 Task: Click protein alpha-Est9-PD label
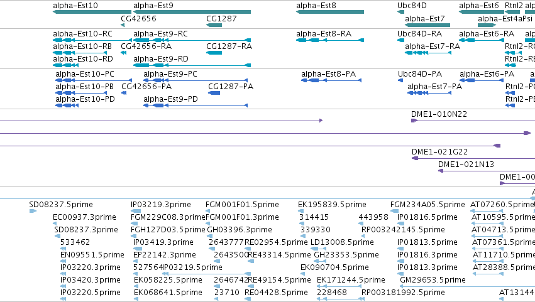[x=170, y=99]
